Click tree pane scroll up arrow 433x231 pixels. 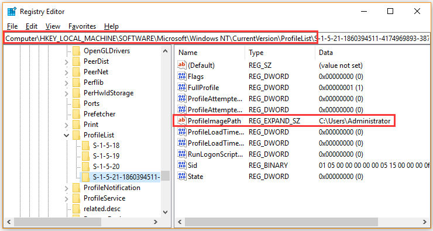[165, 51]
